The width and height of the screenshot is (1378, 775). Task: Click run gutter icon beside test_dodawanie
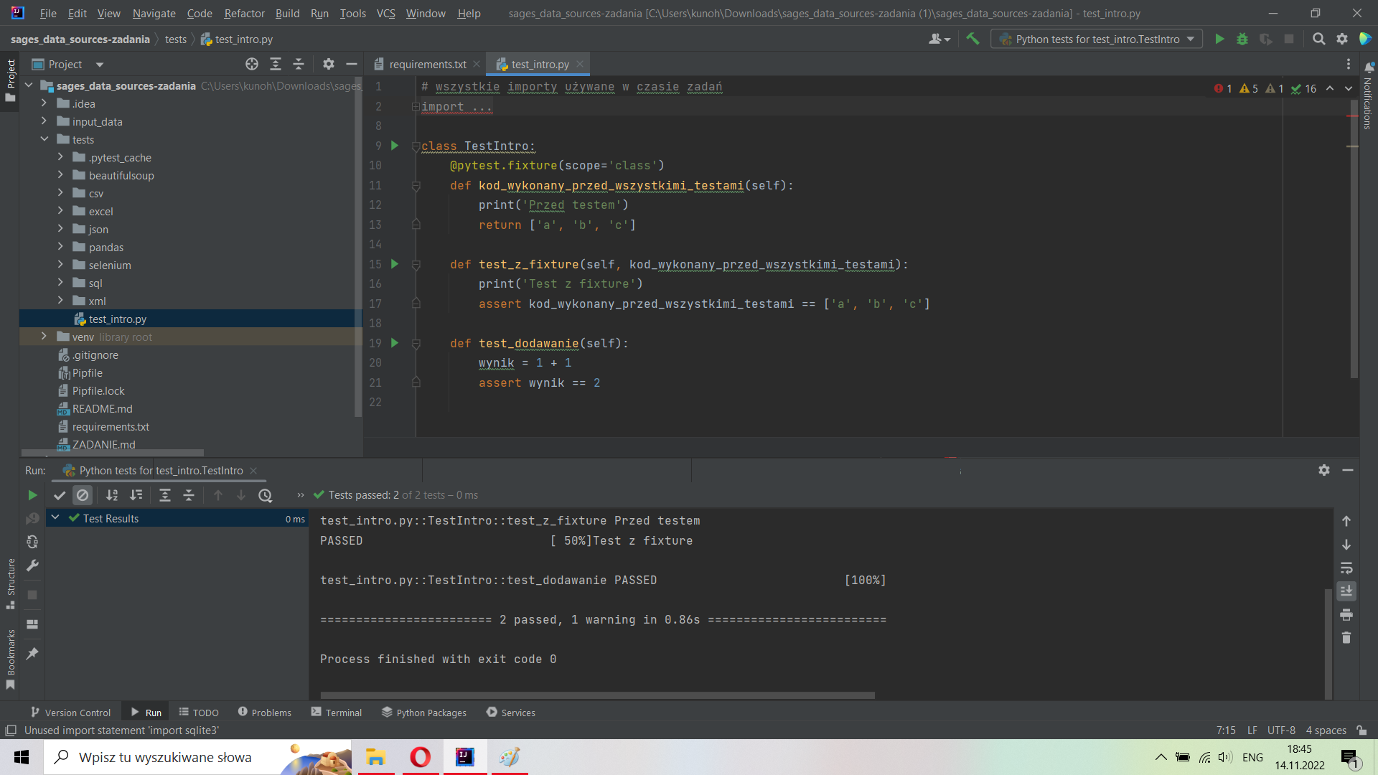[395, 343]
